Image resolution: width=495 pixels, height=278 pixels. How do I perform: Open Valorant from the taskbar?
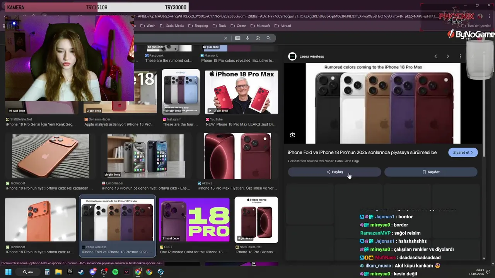[x=126, y=272]
